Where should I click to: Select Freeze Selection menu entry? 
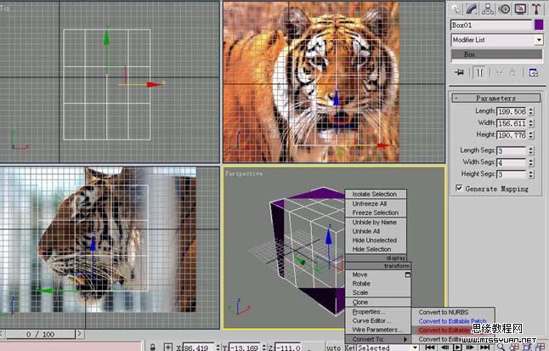[376, 212]
